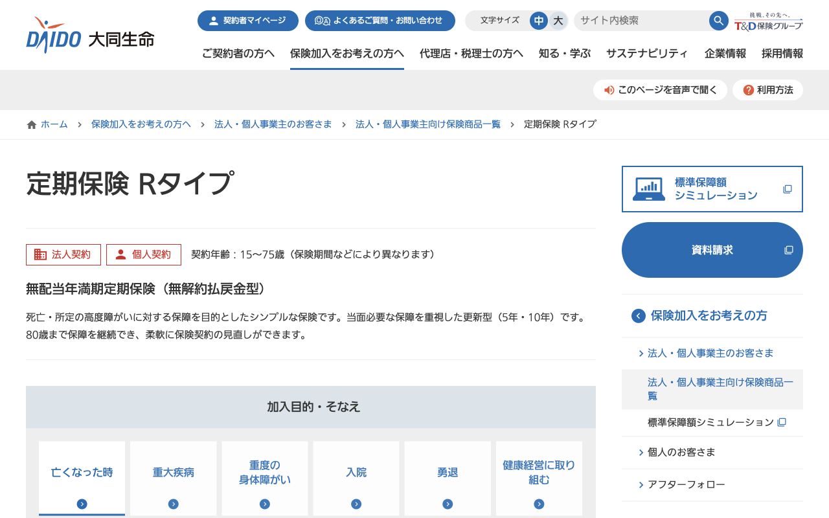Click このページを音声で聞く button
The height and width of the screenshot is (518, 829).
pyautogui.click(x=660, y=90)
